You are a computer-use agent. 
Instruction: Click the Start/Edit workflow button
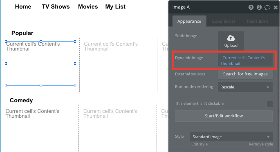coord(224,116)
